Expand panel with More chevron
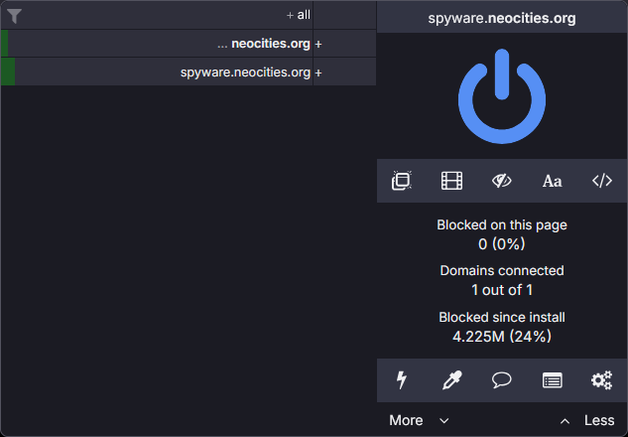 [419, 420]
